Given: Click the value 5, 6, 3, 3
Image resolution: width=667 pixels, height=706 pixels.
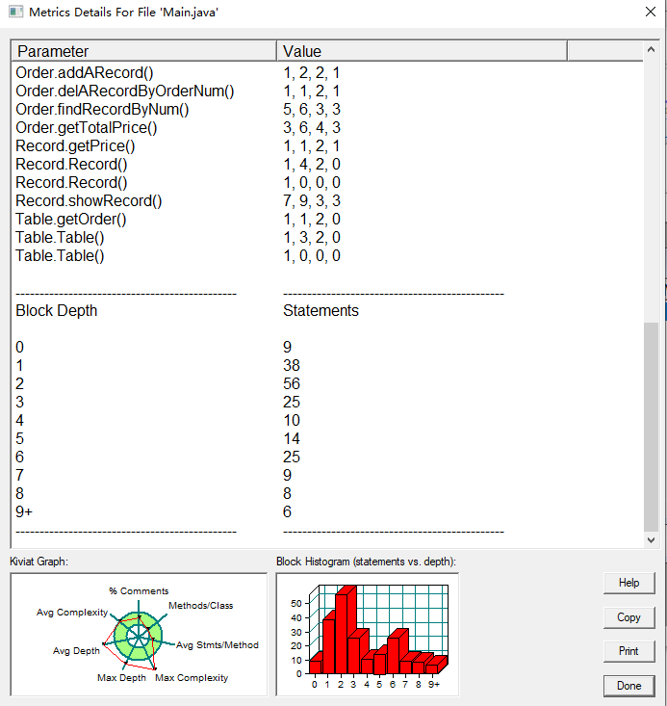Looking at the screenshot, I should [x=312, y=110].
